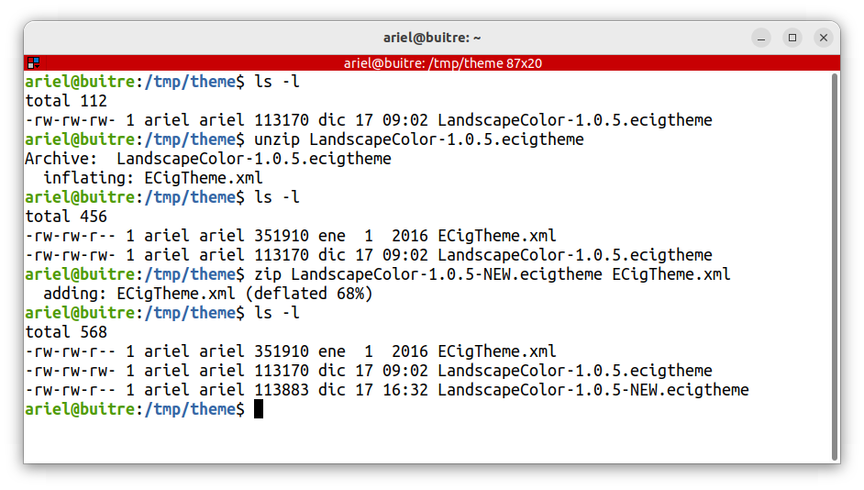Click the block cursor at the last prompt
This screenshot has height=490, width=864.
click(259, 409)
